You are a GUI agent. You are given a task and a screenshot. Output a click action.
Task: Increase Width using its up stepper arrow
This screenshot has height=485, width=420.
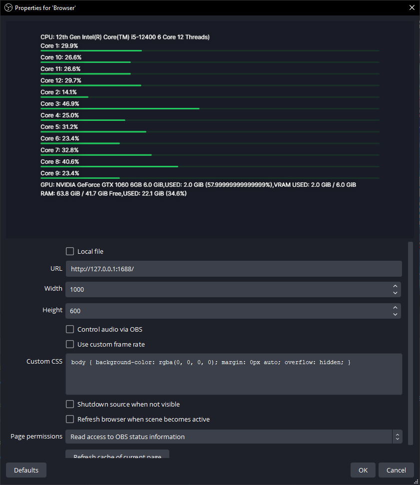click(395, 286)
